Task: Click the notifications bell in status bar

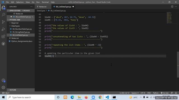Action: tap(176, 93)
